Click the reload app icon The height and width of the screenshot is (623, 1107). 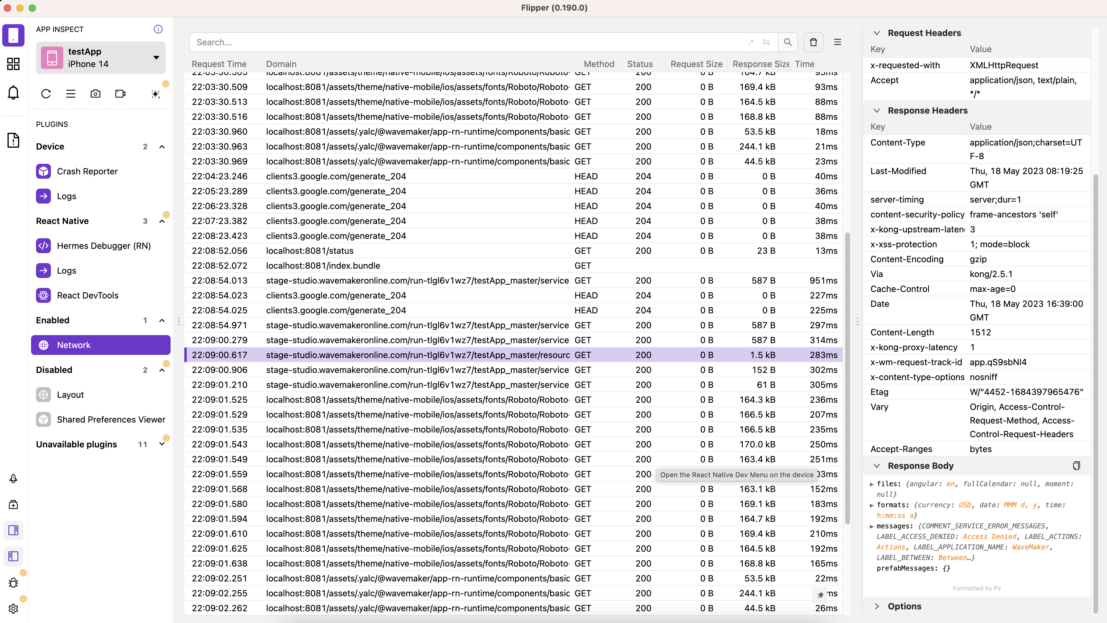46,94
